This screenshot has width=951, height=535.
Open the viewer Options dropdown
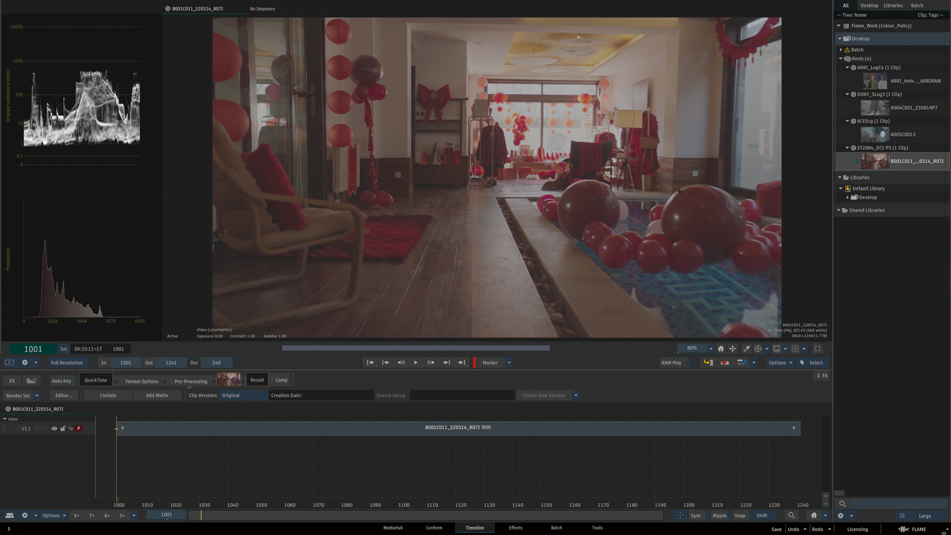point(780,363)
